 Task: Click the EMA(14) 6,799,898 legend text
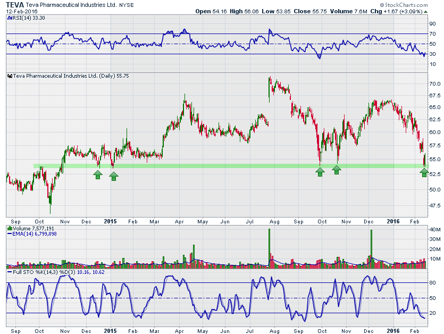tap(34, 233)
